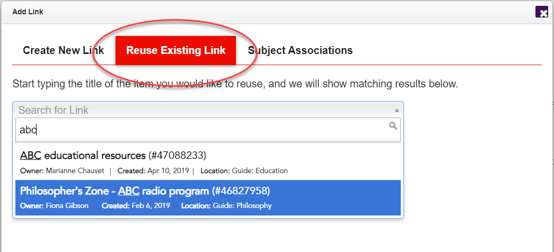Open the Subject Associations tab

point(300,51)
